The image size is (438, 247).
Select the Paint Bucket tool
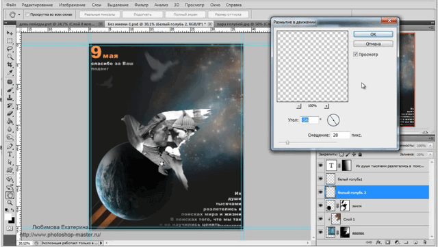click(10, 121)
